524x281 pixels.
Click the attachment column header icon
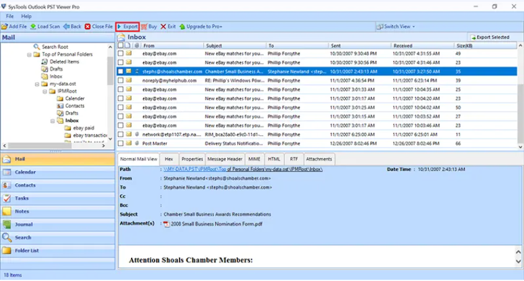[x=137, y=46]
